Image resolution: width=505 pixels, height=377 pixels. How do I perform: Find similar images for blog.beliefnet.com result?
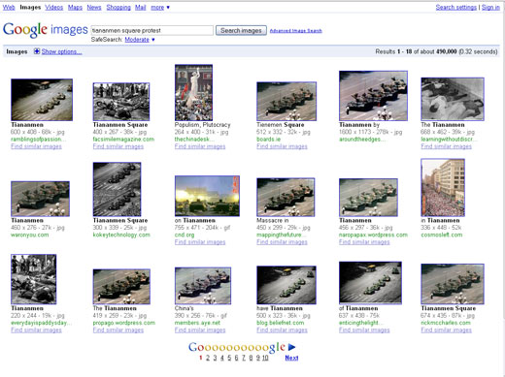click(x=282, y=330)
